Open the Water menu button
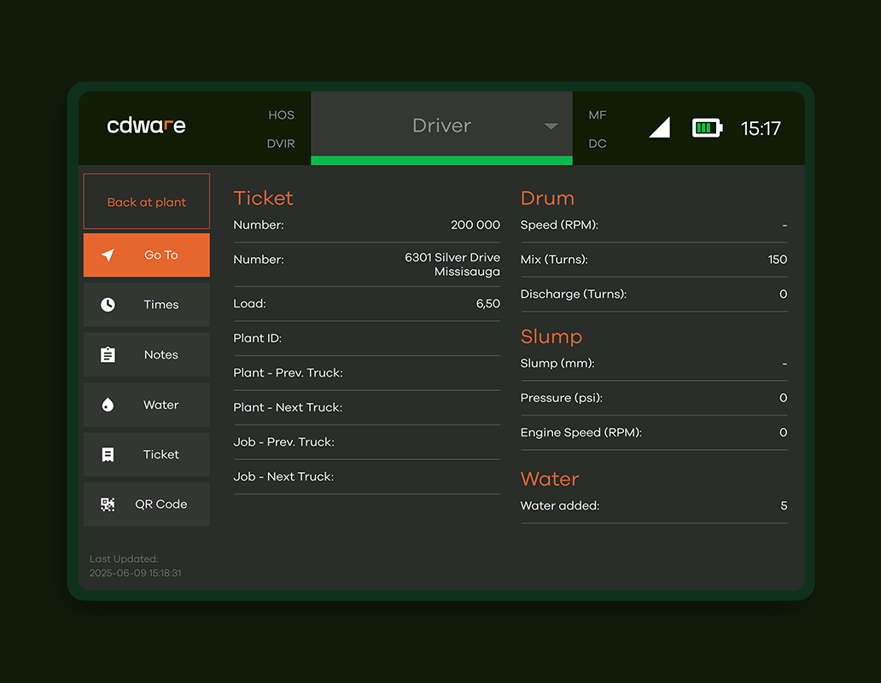Viewport: 881px width, 683px height. [x=147, y=405]
